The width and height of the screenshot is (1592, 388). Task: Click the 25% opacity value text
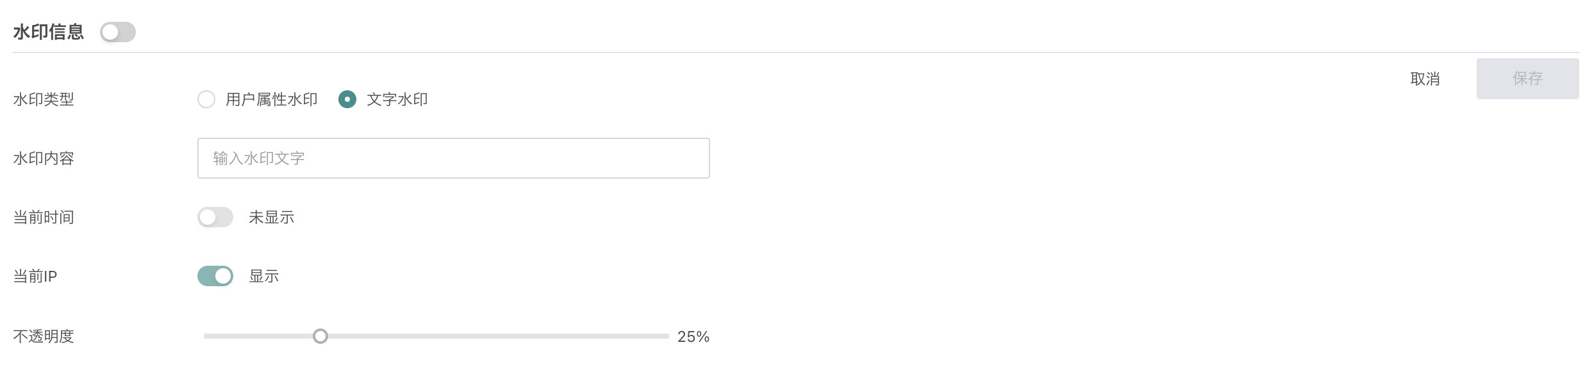point(693,337)
